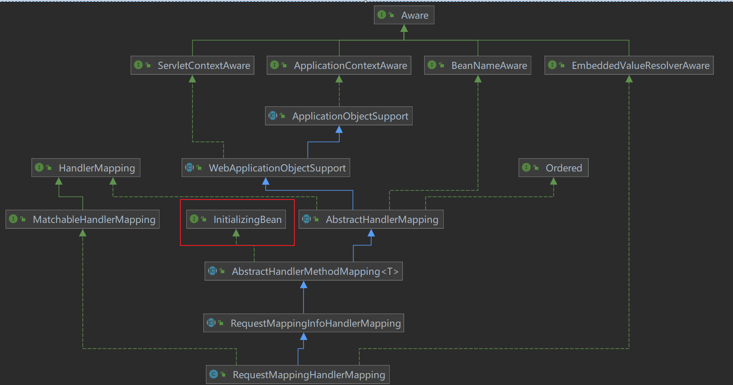This screenshot has height=385, width=733.
Task: Click the abstract class icon beside AbstractHandlerMapping
Action: pos(306,219)
